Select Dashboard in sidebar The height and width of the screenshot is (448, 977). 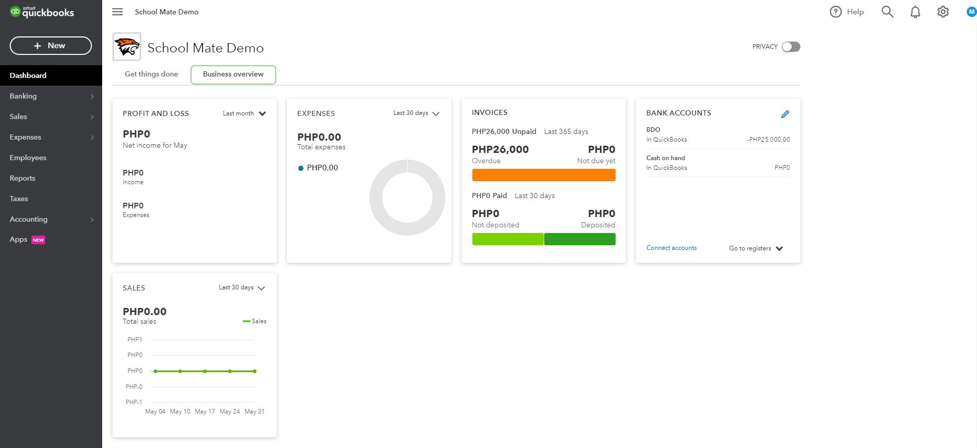pos(51,75)
